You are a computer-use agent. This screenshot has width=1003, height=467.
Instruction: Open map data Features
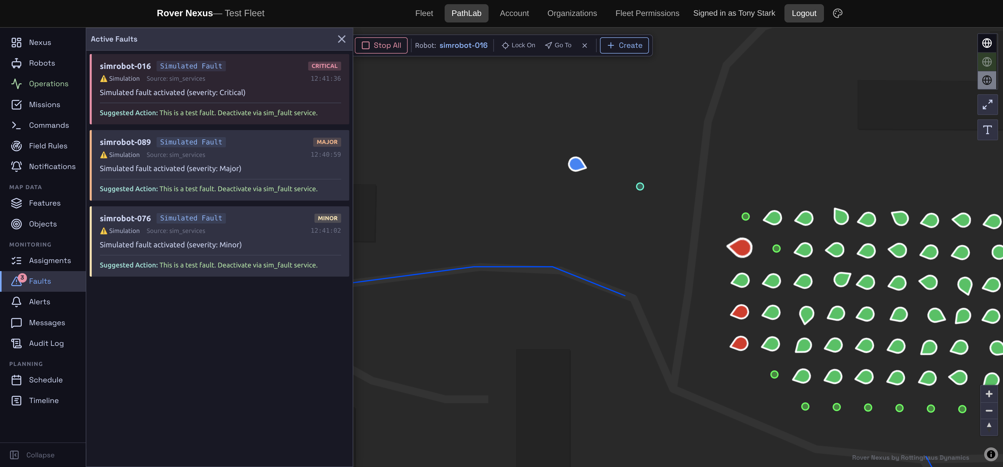pos(43,203)
